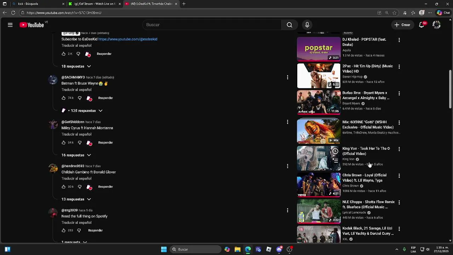Open more options for NLE Choppa video
This screenshot has height=255, width=453.
tap(399, 202)
